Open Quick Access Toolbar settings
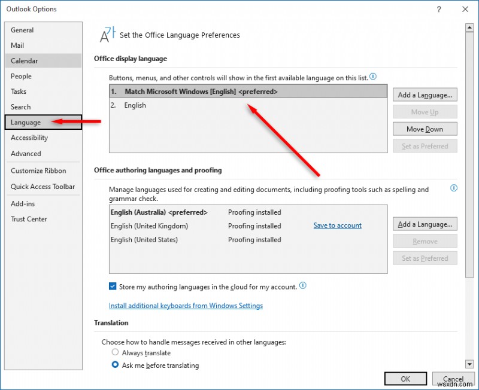Image resolution: width=479 pixels, height=390 pixels. 43,187
